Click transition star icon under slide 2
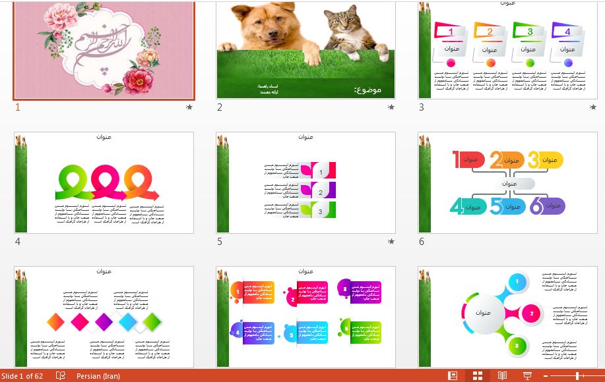 point(391,107)
